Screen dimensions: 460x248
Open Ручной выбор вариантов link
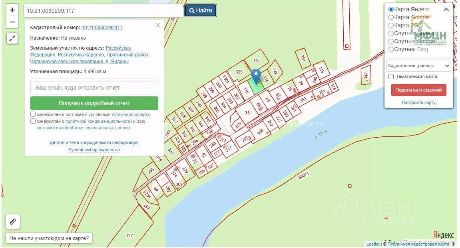click(94, 150)
